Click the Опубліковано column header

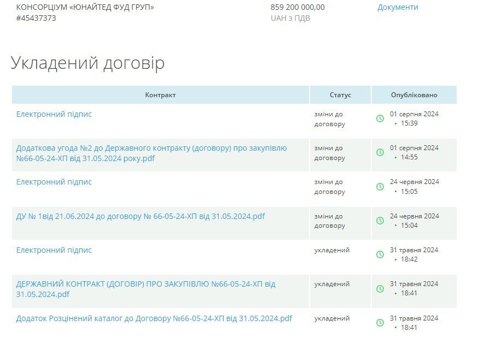coord(414,95)
